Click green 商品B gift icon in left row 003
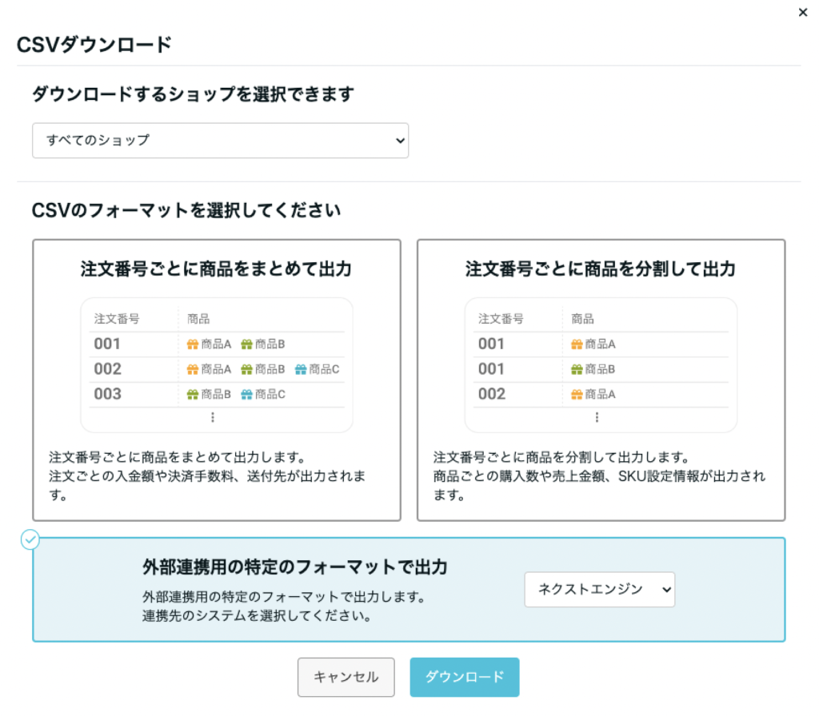The image size is (819, 716). [x=192, y=394]
